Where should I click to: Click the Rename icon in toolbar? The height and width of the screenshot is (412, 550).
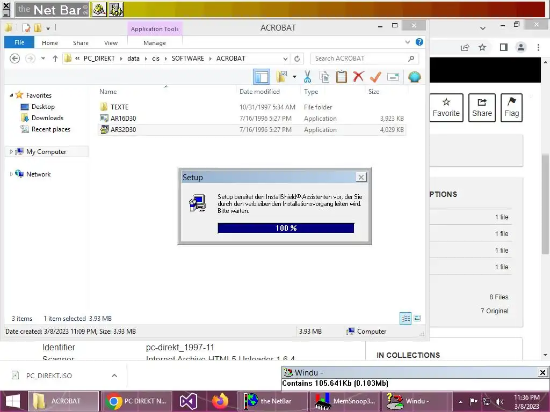[393, 77]
